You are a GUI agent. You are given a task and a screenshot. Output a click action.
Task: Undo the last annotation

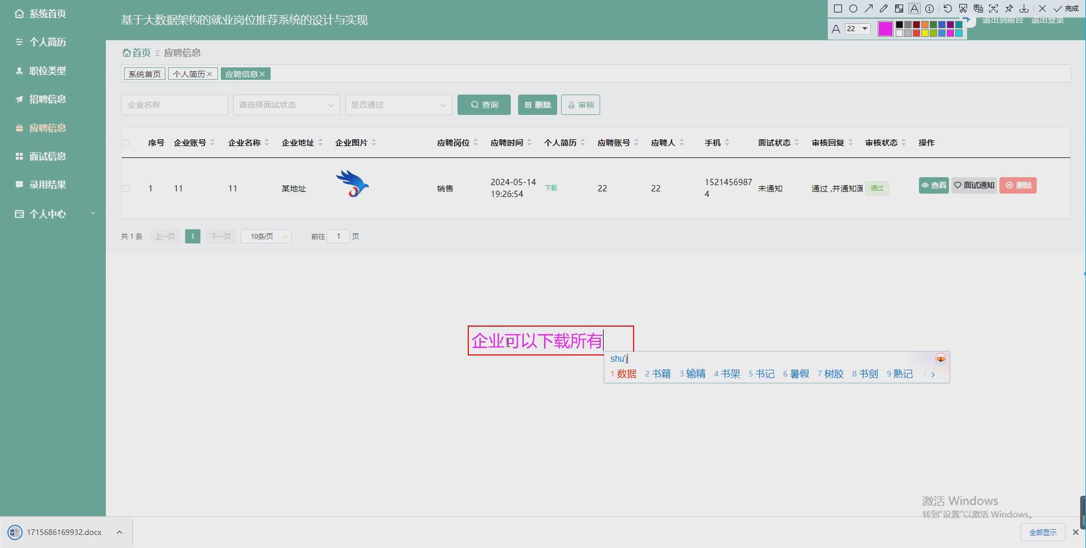coord(947,8)
